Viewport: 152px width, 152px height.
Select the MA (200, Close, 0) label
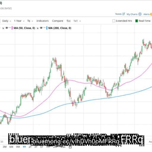60,28
